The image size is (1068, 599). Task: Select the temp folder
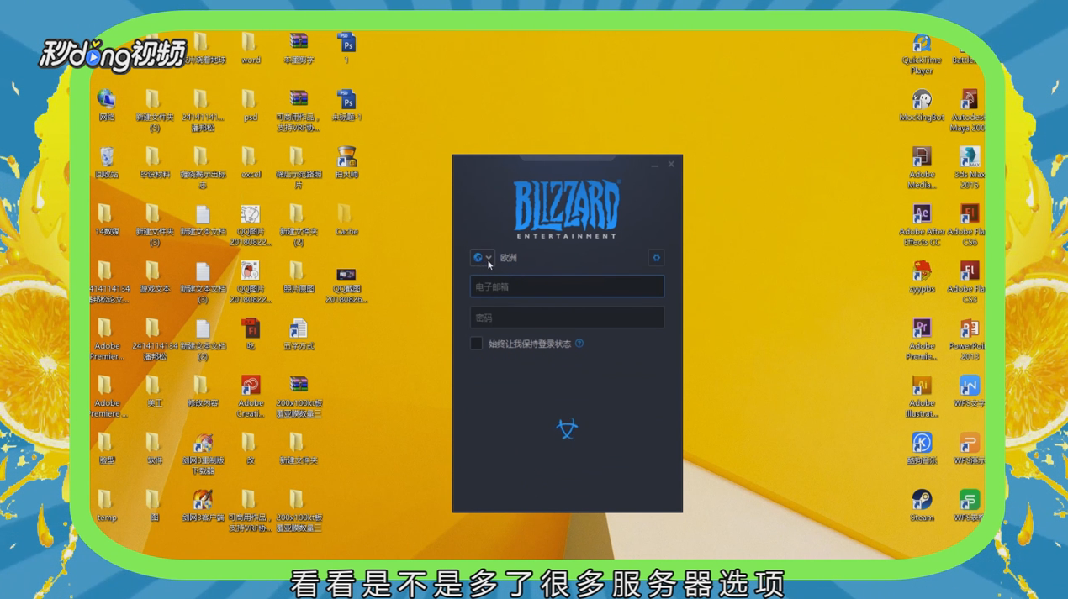(106, 506)
